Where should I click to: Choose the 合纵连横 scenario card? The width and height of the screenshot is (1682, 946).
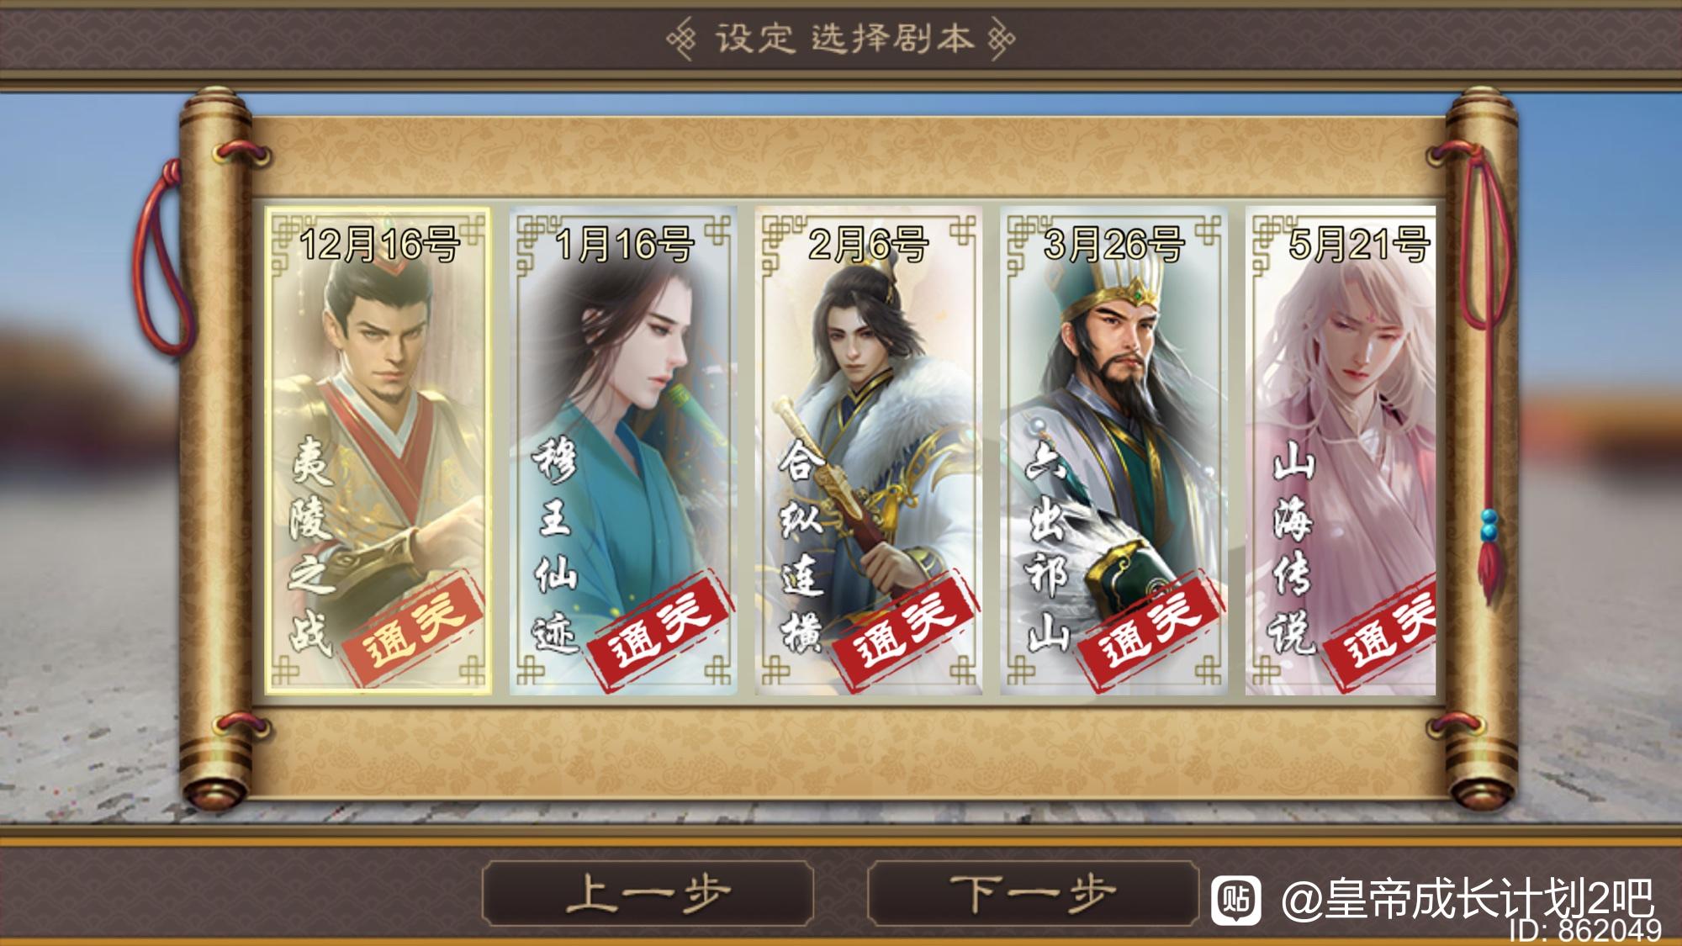(x=869, y=451)
